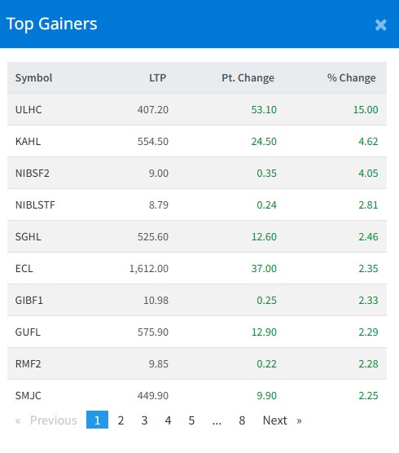The width and height of the screenshot is (399, 453).
Task: Click the Next page link
Action: 282,420
